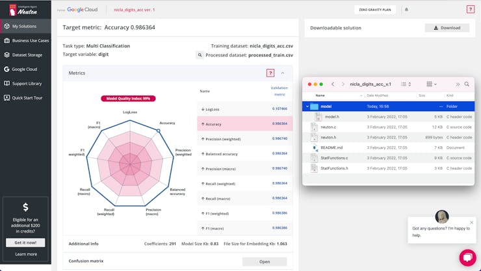Screen dimensions: 481x271
Task: Click magnifier icon beside Processed dataset
Action: (200, 55)
